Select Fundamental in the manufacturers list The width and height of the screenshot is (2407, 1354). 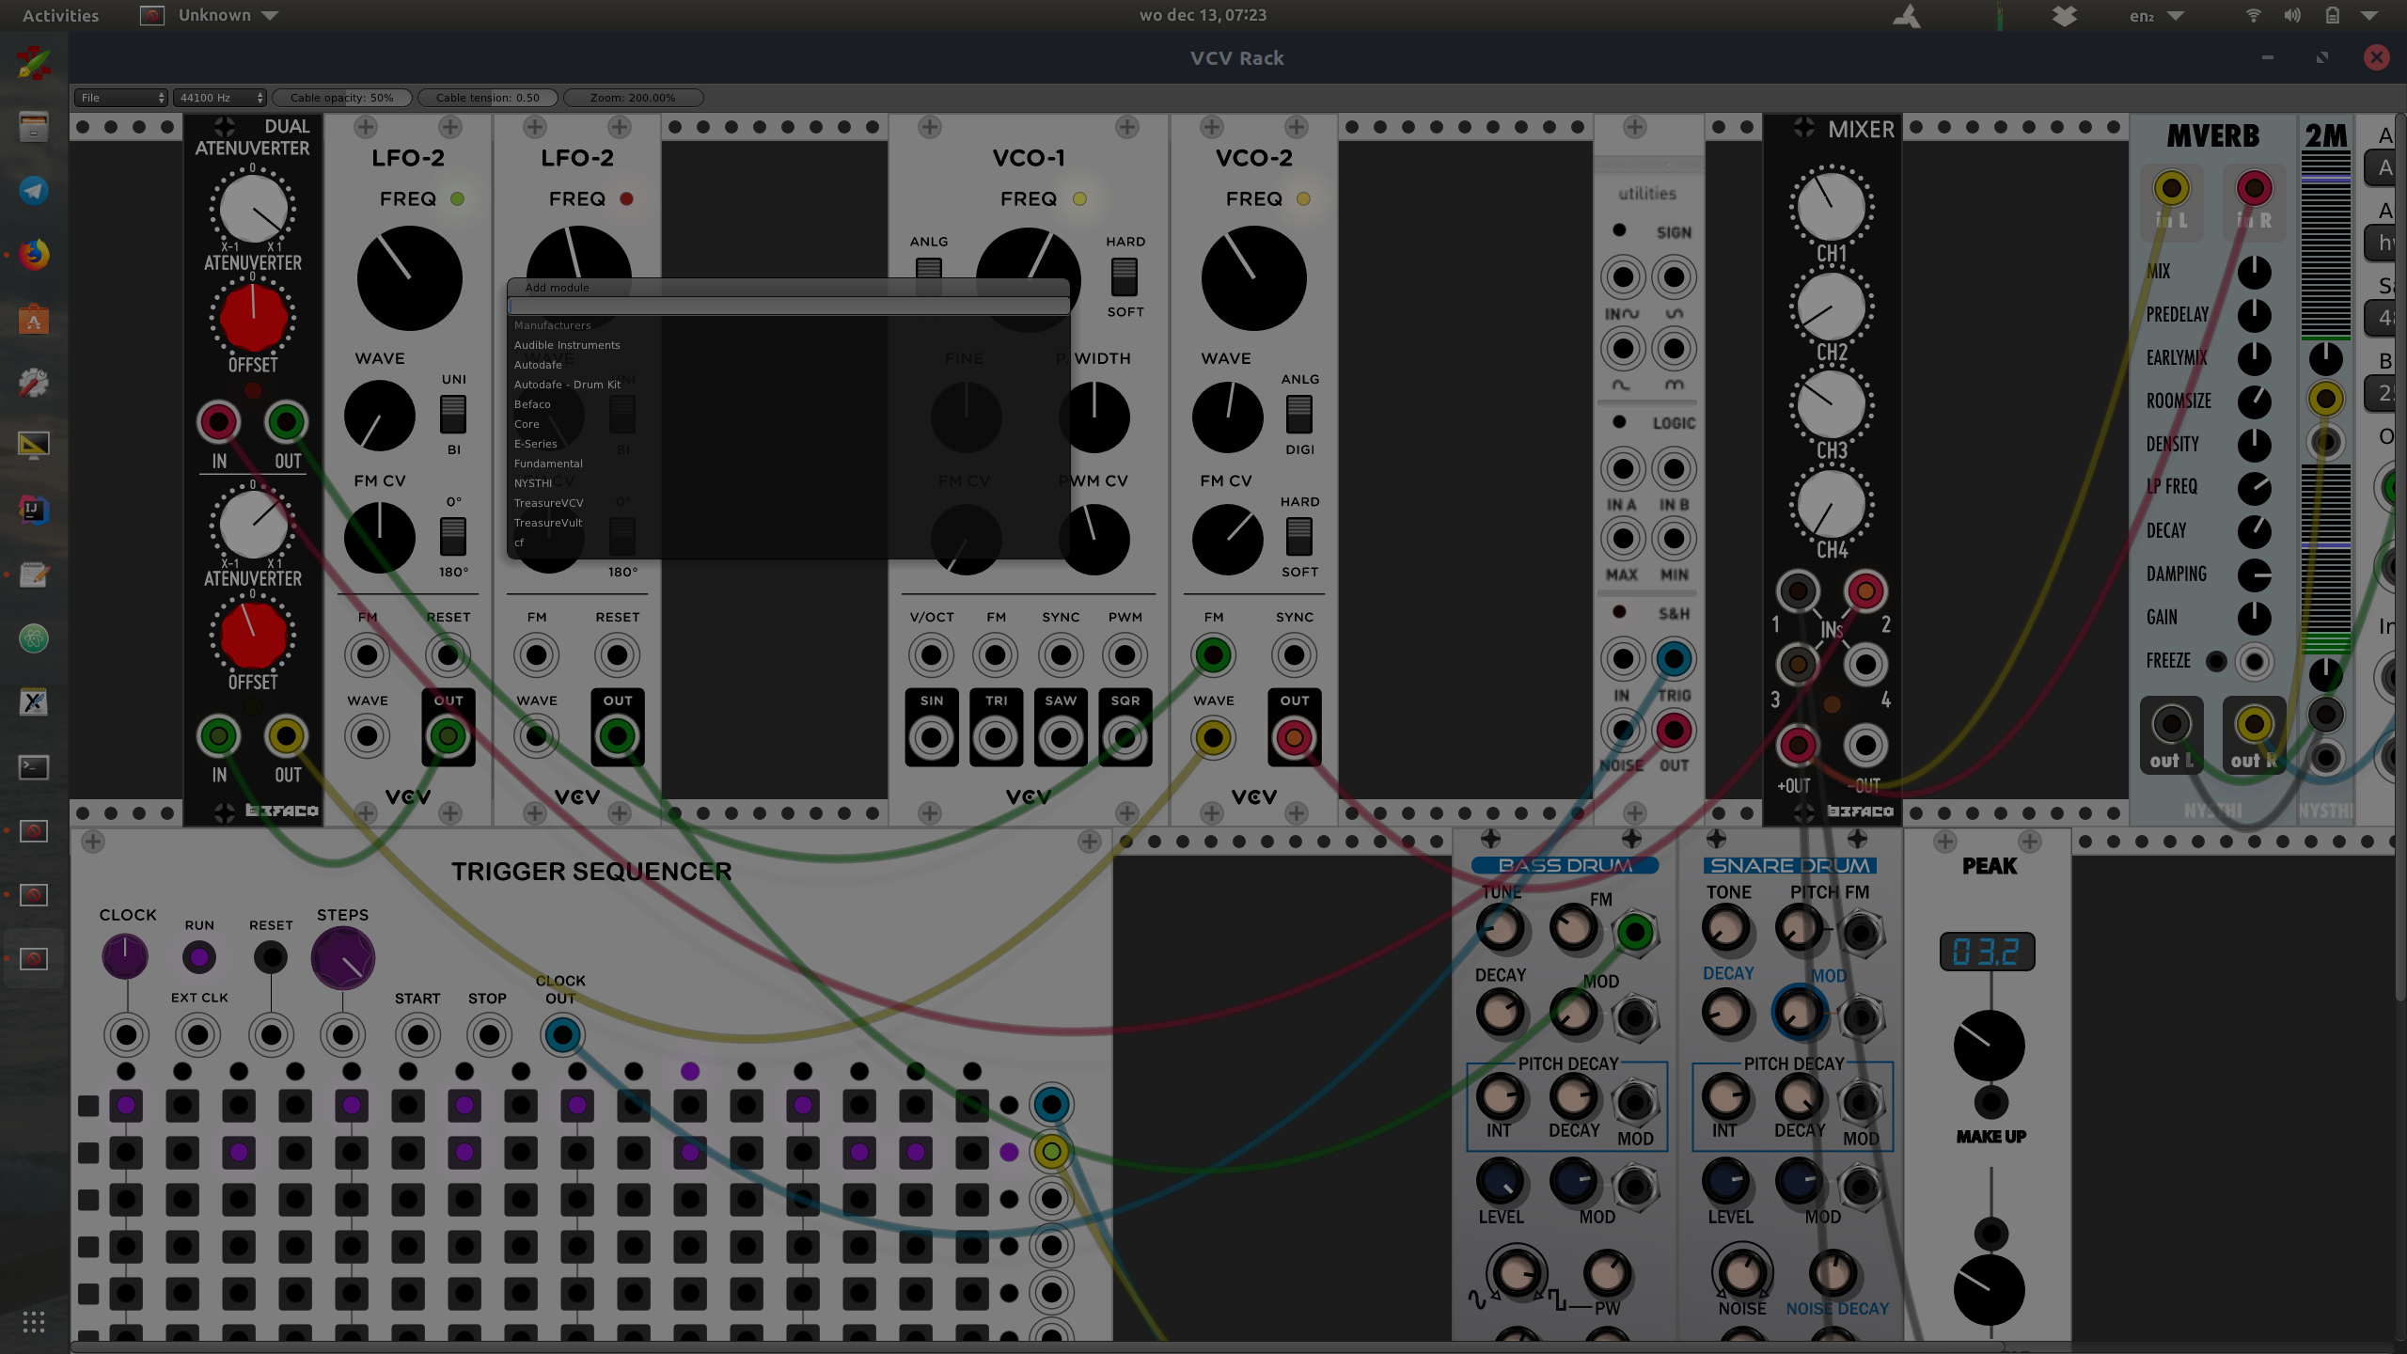pos(548,464)
